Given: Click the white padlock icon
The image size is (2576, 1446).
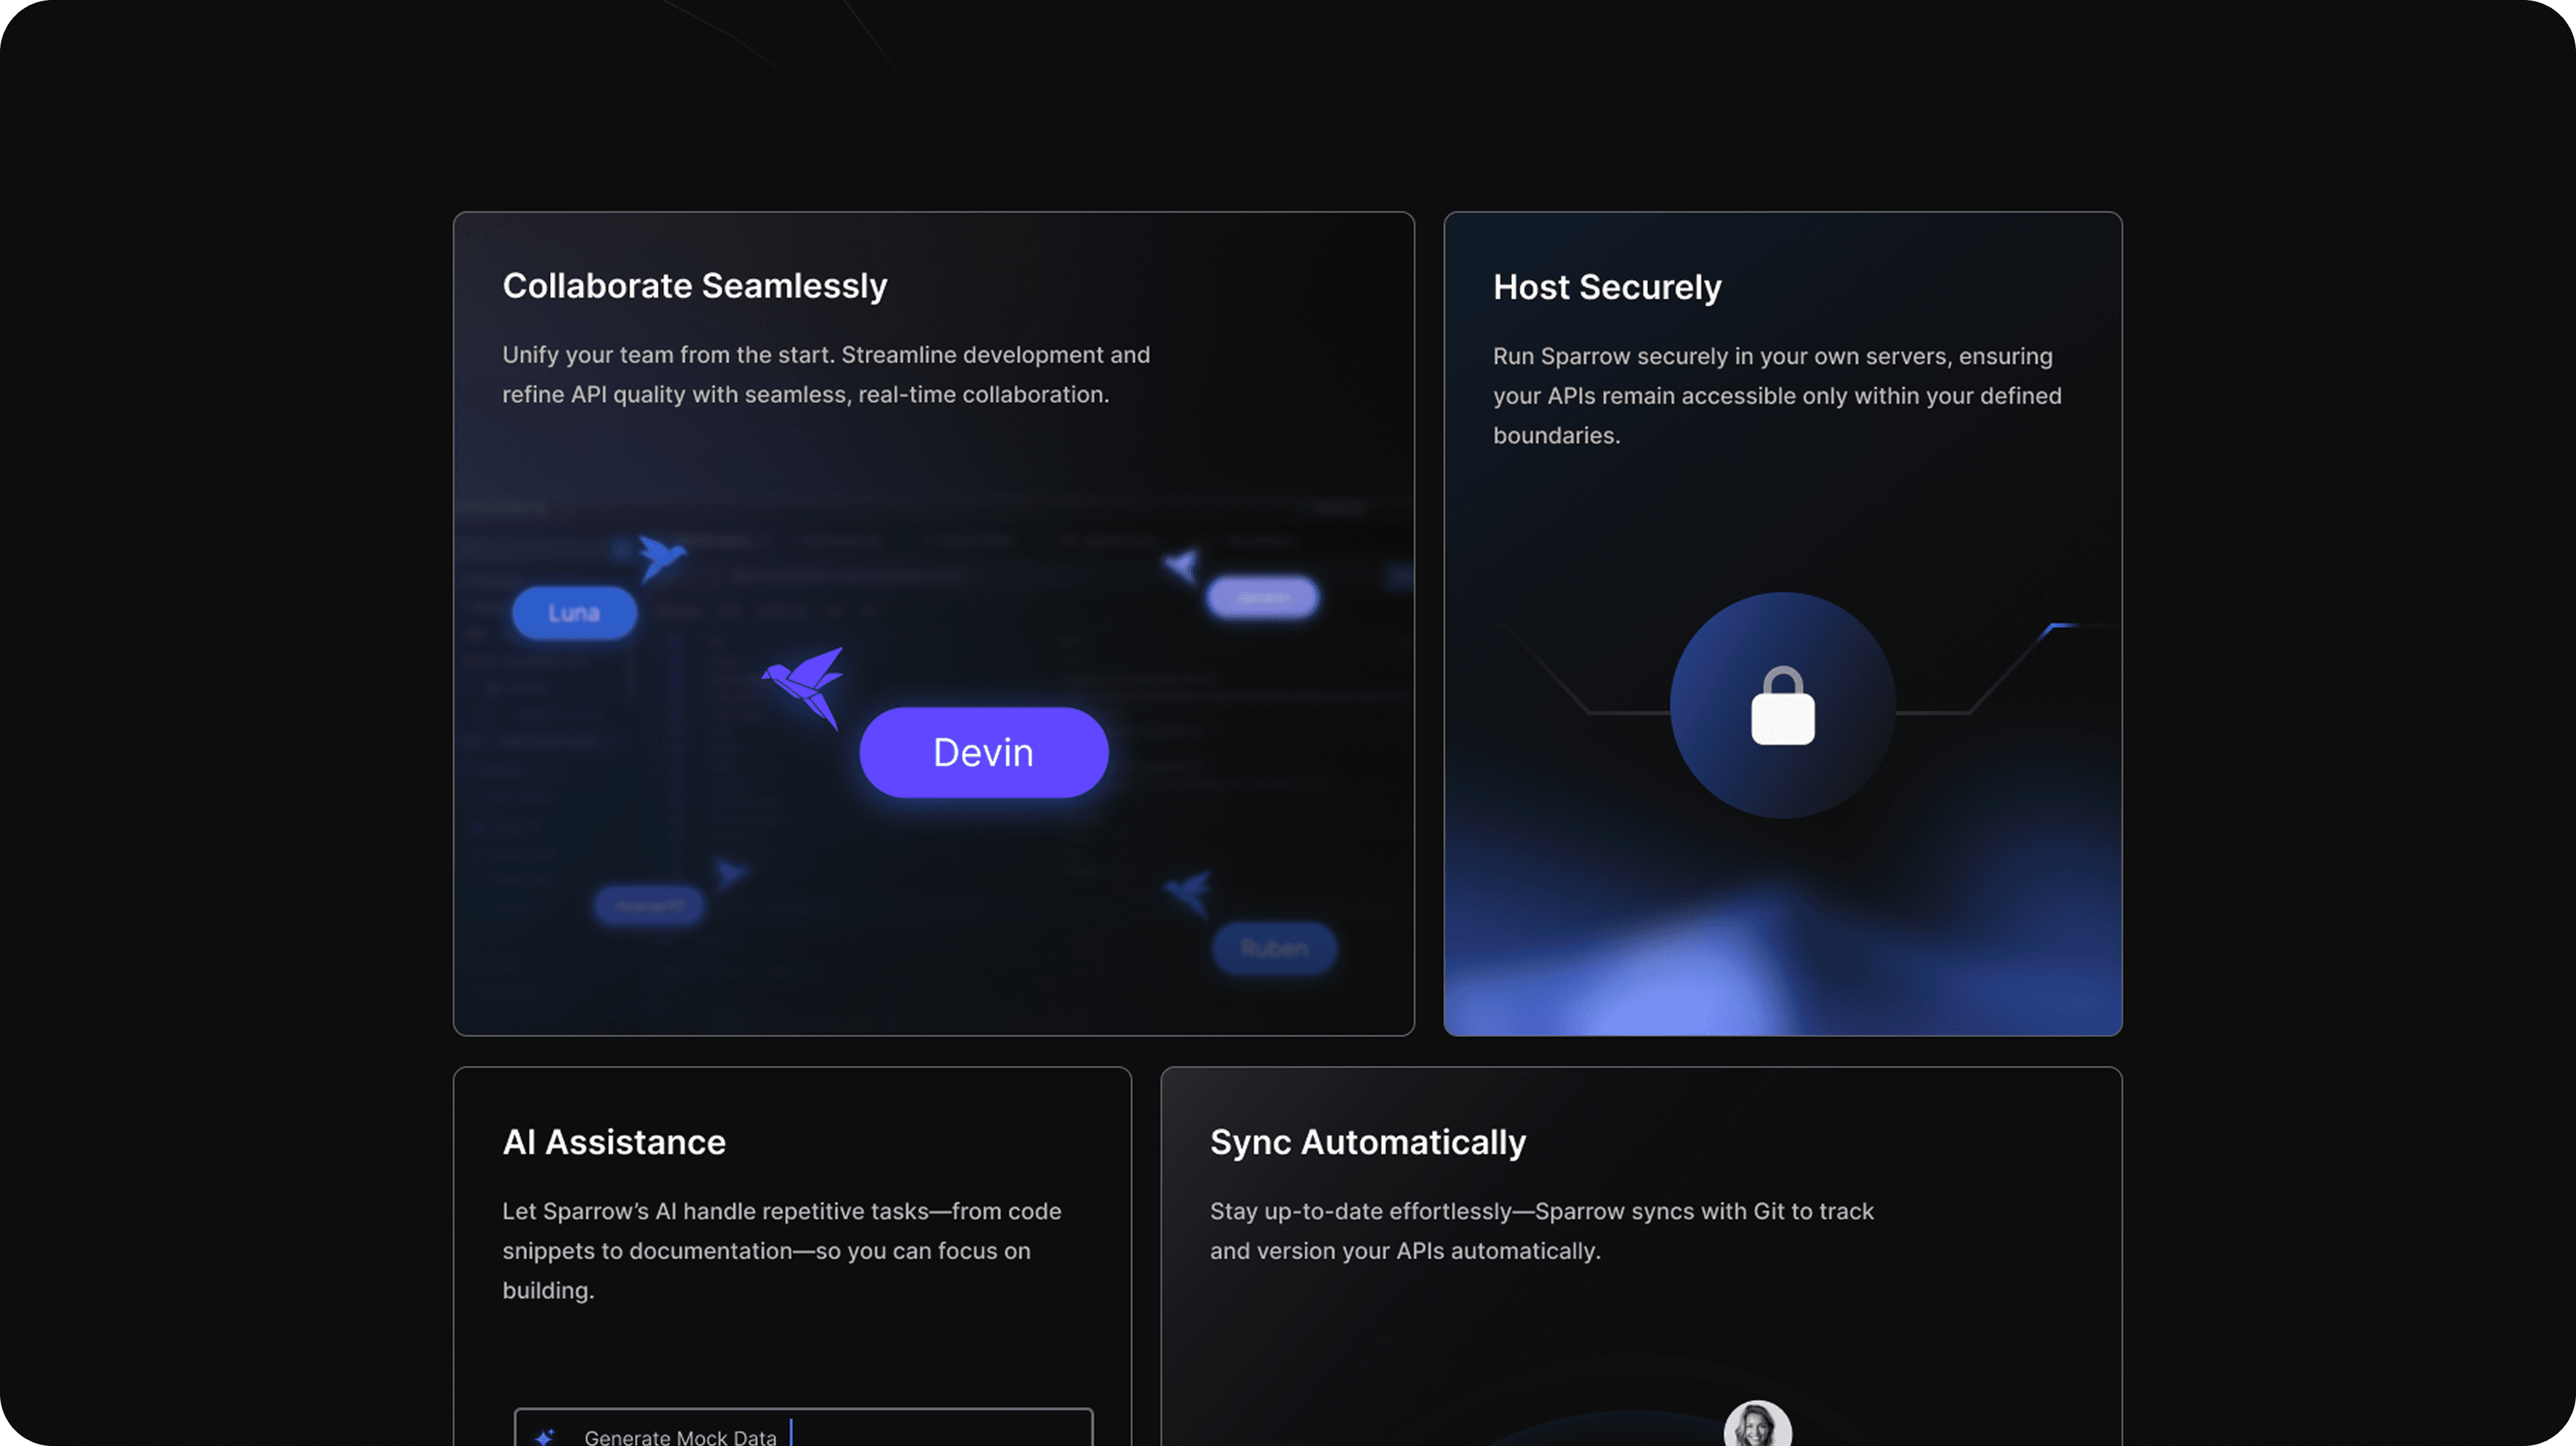Looking at the screenshot, I should (1782, 707).
